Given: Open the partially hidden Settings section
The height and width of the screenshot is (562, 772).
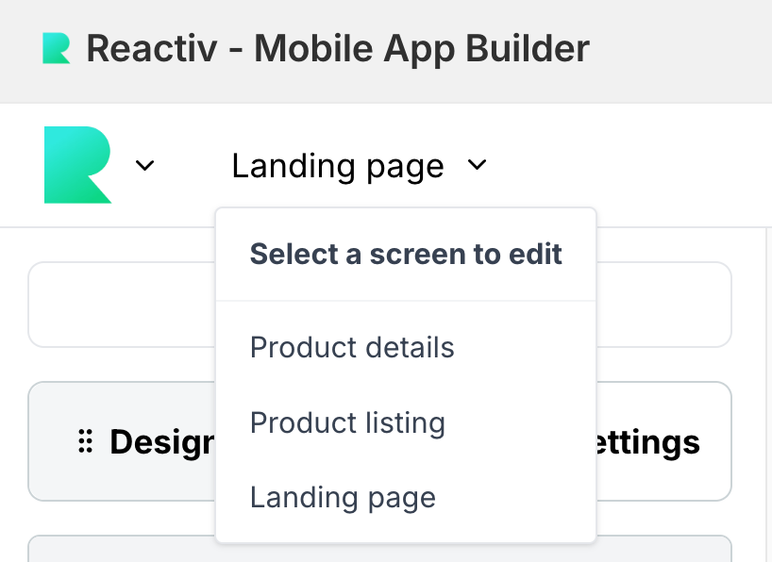Looking at the screenshot, I should (651, 441).
